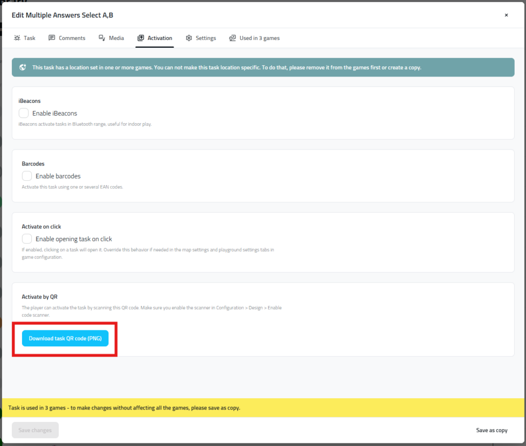Screen dimensions: 526x446
Task: Click the Media tab icon
Action: pos(102,38)
